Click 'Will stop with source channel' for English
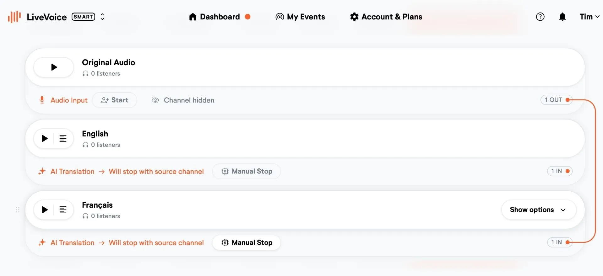Viewport: 603px width, 276px height. pyautogui.click(x=156, y=172)
